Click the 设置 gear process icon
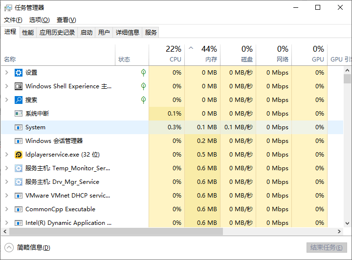The image size is (352, 260). pyautogui.click(x=19, y=73)
